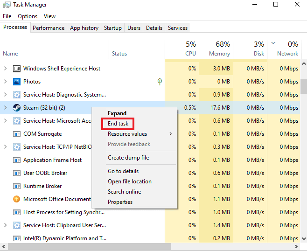Open the Startup tab
Viewport: 307px width, 251px height.
[x=112, y=28]
